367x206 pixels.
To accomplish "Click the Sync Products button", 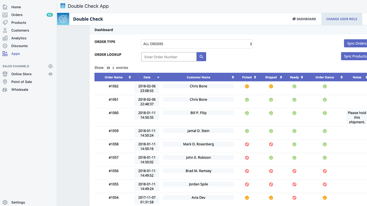I will 356,56.
